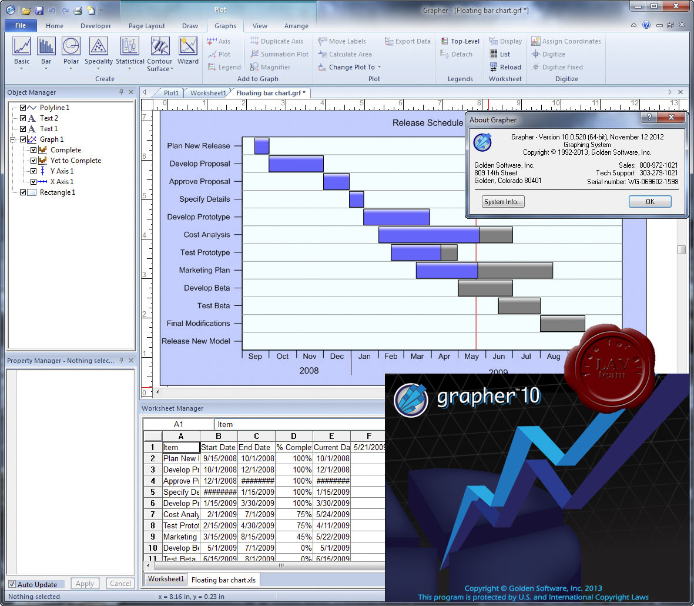Click Detach legend
Viewport: 694px width, 606px height.
click(x=457, y=54)
